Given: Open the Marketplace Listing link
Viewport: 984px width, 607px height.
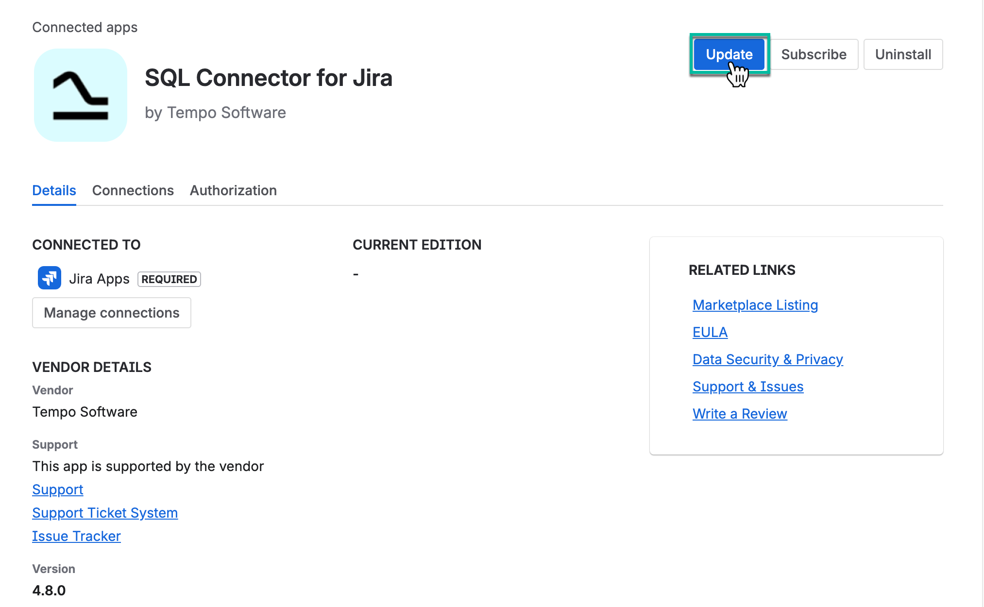Looking at the screenshot, I should 755,305.
